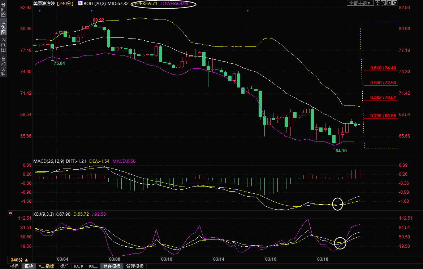Click the jump-to-start chart icon
Screen dimensions: 423x269
tap(383, 3)
